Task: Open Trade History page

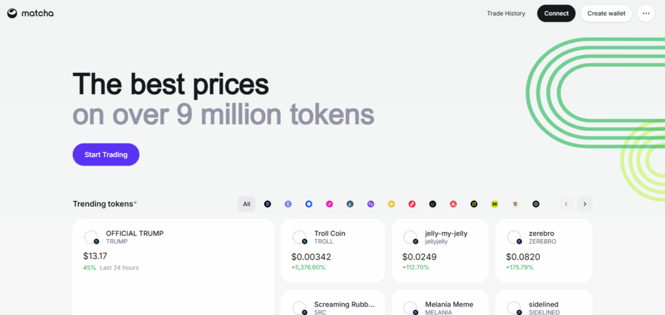Action: [x=506, y=13]
